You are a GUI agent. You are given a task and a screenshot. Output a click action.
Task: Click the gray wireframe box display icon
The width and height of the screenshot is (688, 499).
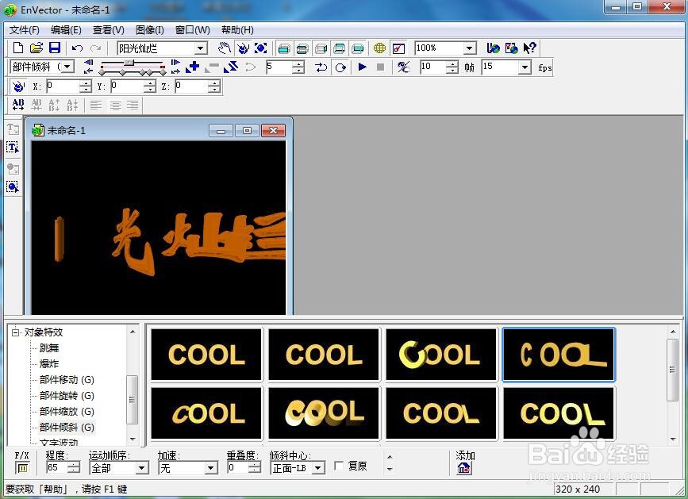point(321,48)
